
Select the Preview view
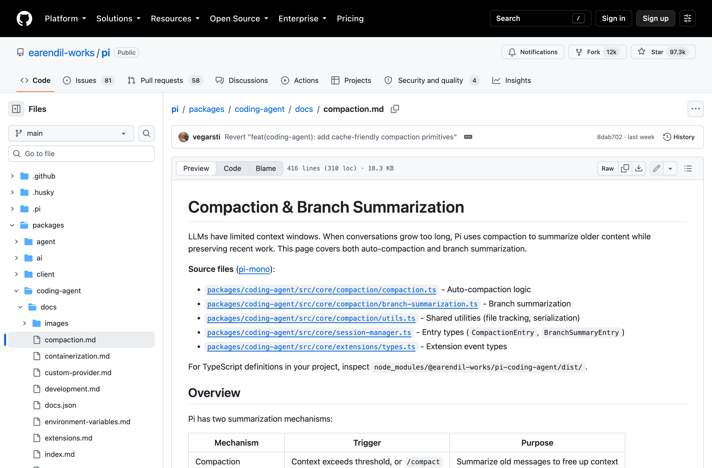tap(196, 168)
